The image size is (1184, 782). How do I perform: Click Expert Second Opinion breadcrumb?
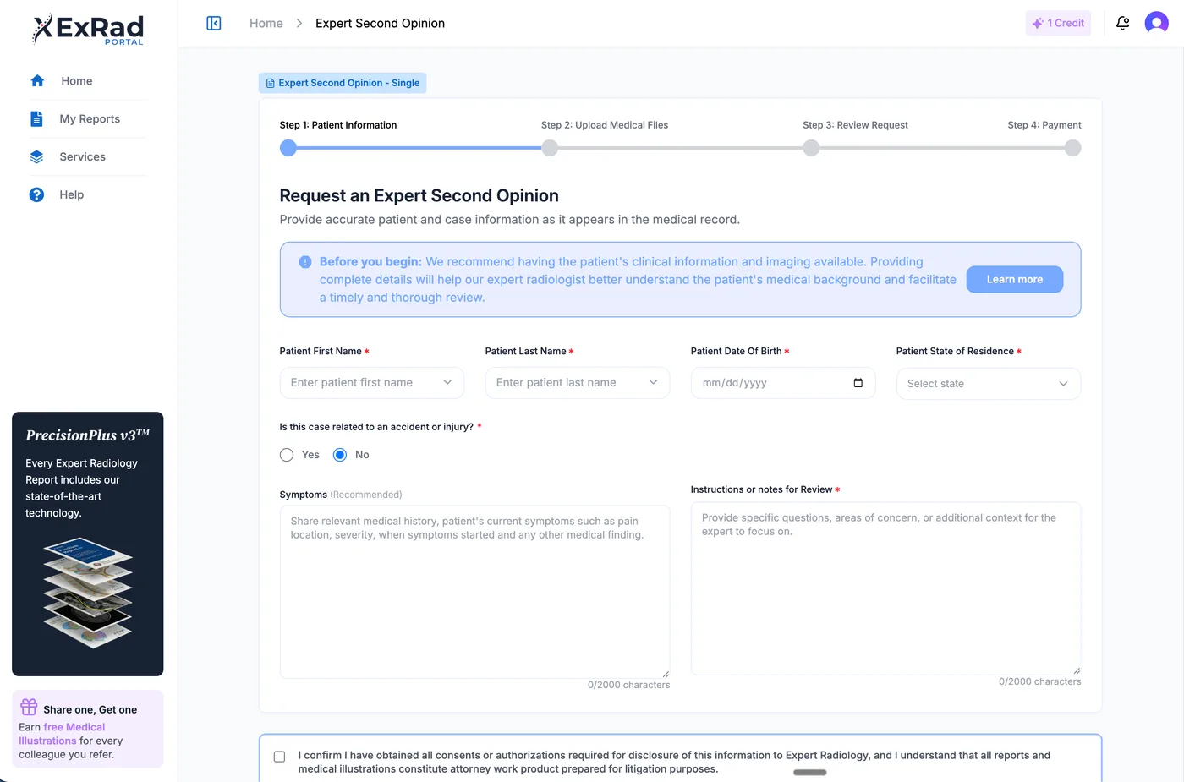click(x=380, y=23)
